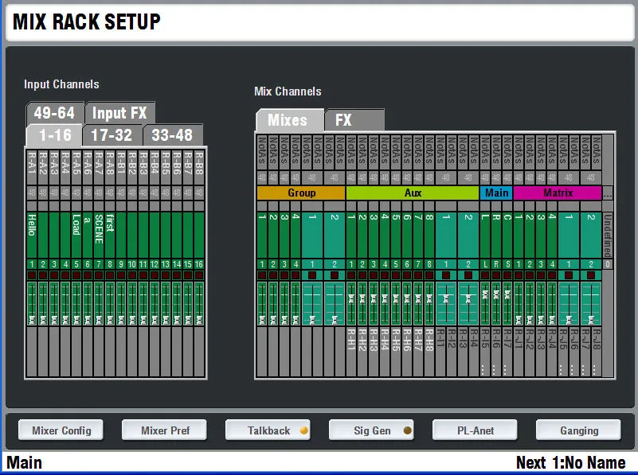638x475 pixels.
Task: Open the Sig Gen settings
Action: pos(371,430)
